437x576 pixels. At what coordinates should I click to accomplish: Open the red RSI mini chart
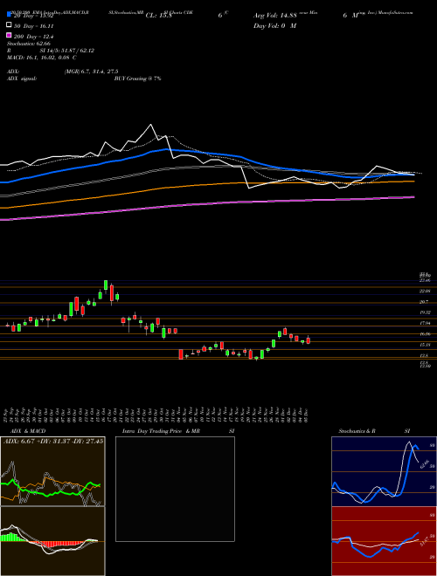(x=384, y=541)
